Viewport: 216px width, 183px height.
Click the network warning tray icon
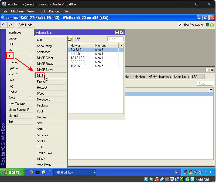click(x=190, y=172)
